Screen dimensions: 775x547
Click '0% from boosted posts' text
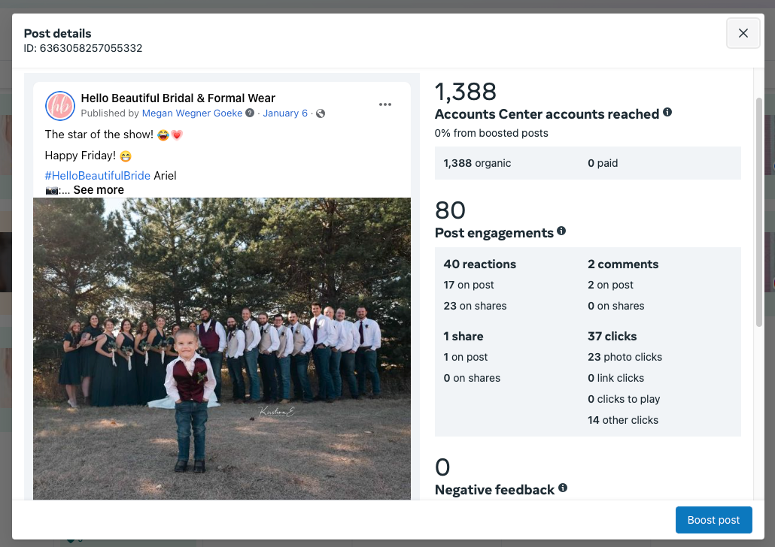point(491,133)
